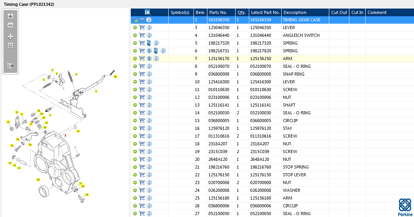Click the Cut Out column header
This screenshot has height=217, width=414.
339,12
